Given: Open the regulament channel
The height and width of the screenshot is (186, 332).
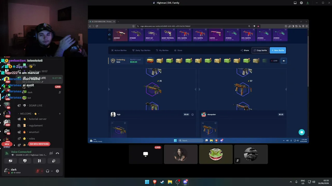Looking at the screenshot, I should (36, 126).
